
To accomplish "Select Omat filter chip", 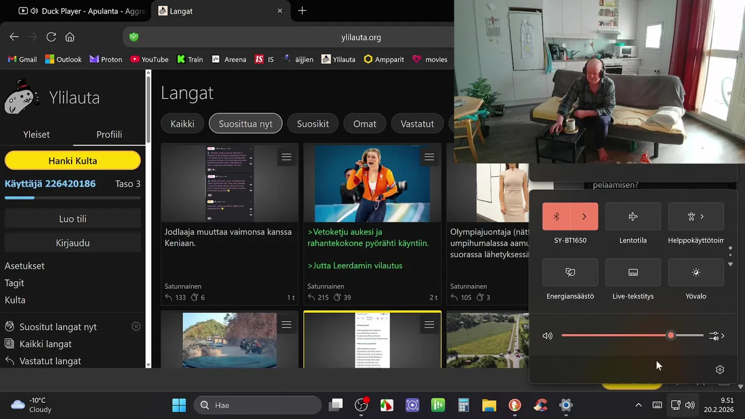I will pos(365,123).
